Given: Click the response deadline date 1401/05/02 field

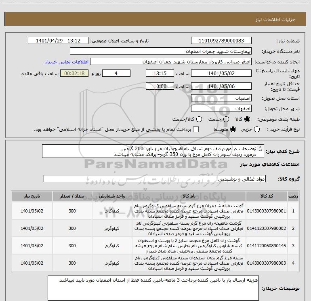Looking at the screenshot, I should (221, 73).
